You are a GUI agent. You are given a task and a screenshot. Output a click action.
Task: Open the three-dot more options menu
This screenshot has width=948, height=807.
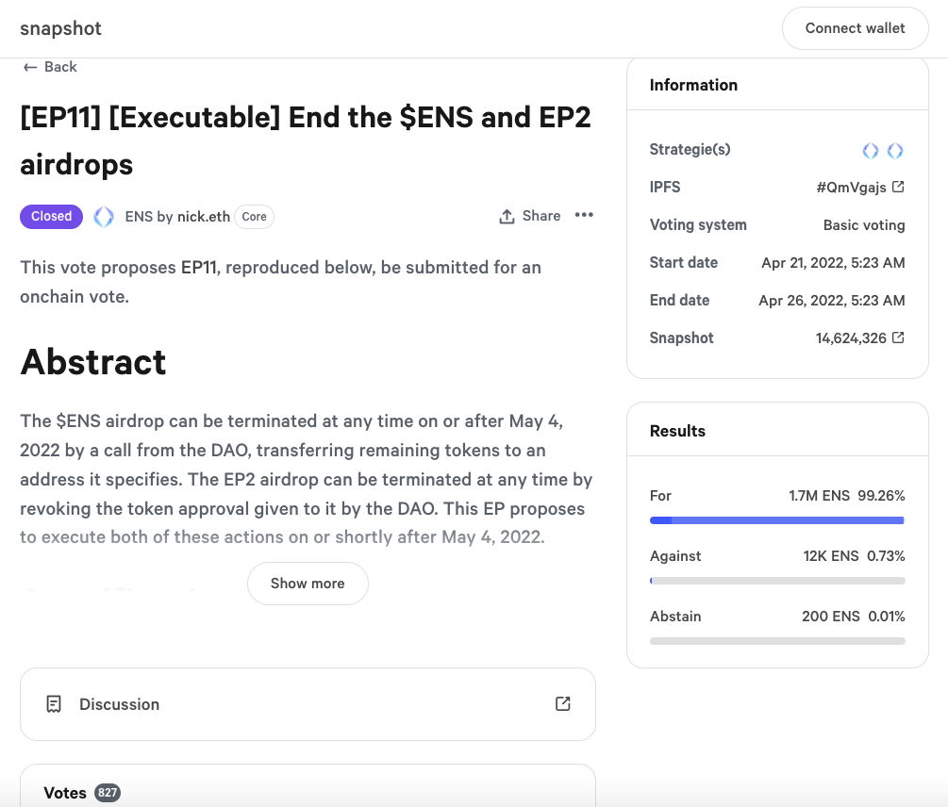tap(584, 215)
